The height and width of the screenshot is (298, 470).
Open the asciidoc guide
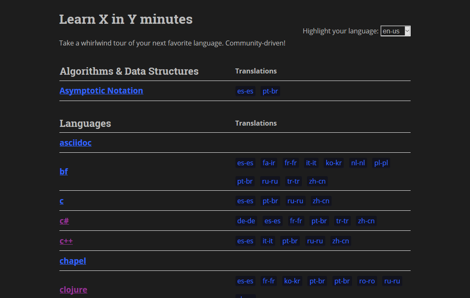coord(75,142)
